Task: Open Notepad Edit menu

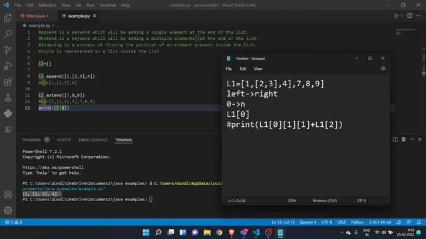Action: tap(243, 69)
